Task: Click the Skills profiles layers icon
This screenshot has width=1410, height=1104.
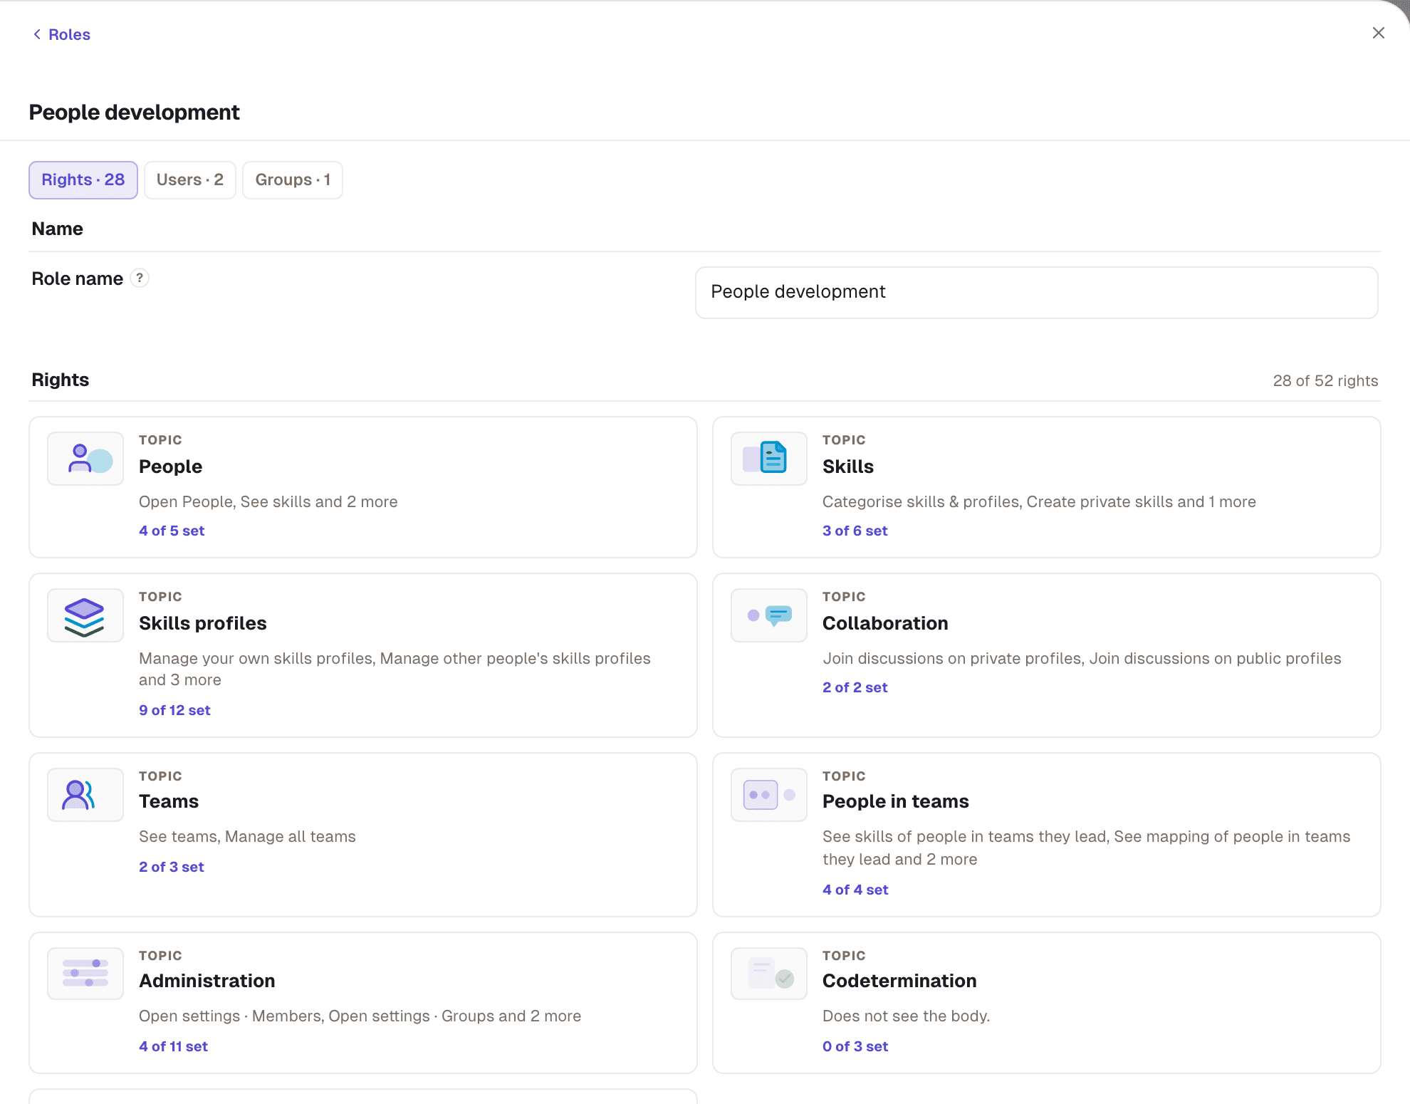Action: coord(85,615)
